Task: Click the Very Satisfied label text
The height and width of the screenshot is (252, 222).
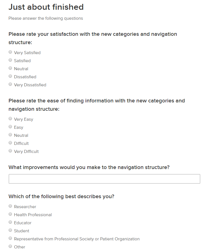Action: (x=27, y=53)
